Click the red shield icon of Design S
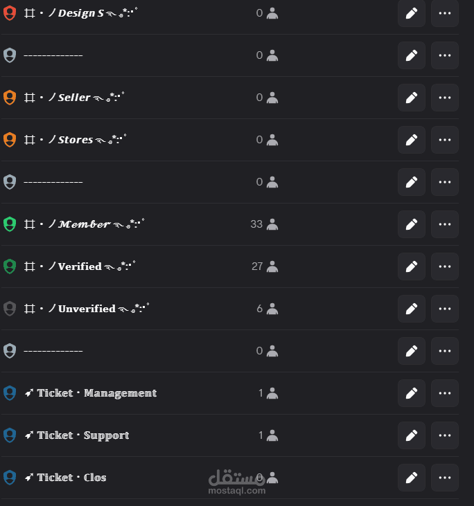This screenshot has height=506, width=474. (x=10, y=13)
